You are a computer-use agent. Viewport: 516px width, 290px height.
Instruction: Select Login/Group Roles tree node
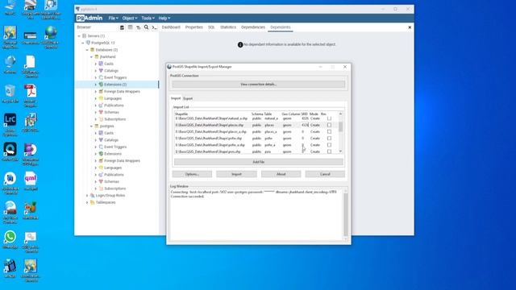[110, 195]
